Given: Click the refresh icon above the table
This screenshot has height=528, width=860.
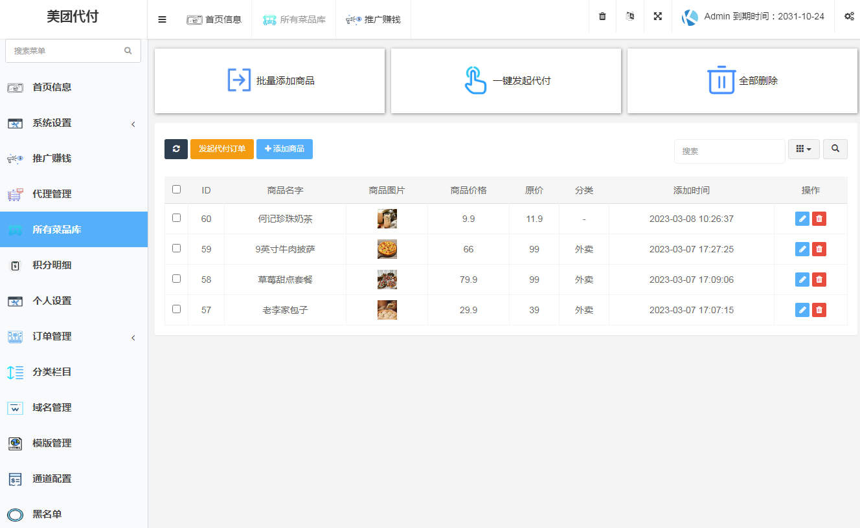Looking at the screenshot, I should (175, 149).
